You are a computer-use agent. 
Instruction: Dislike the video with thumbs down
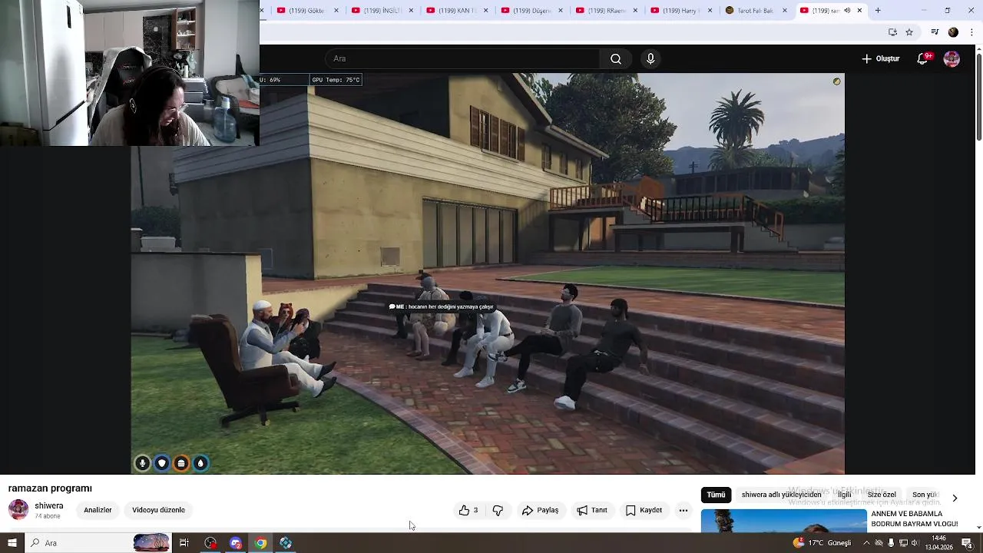498,510
